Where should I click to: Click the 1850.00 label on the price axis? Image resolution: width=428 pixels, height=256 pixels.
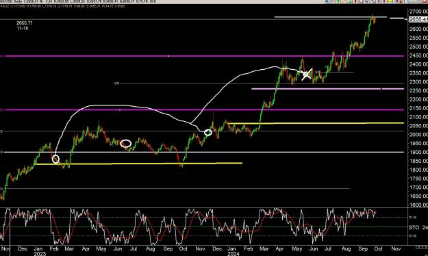coord(418,161)
